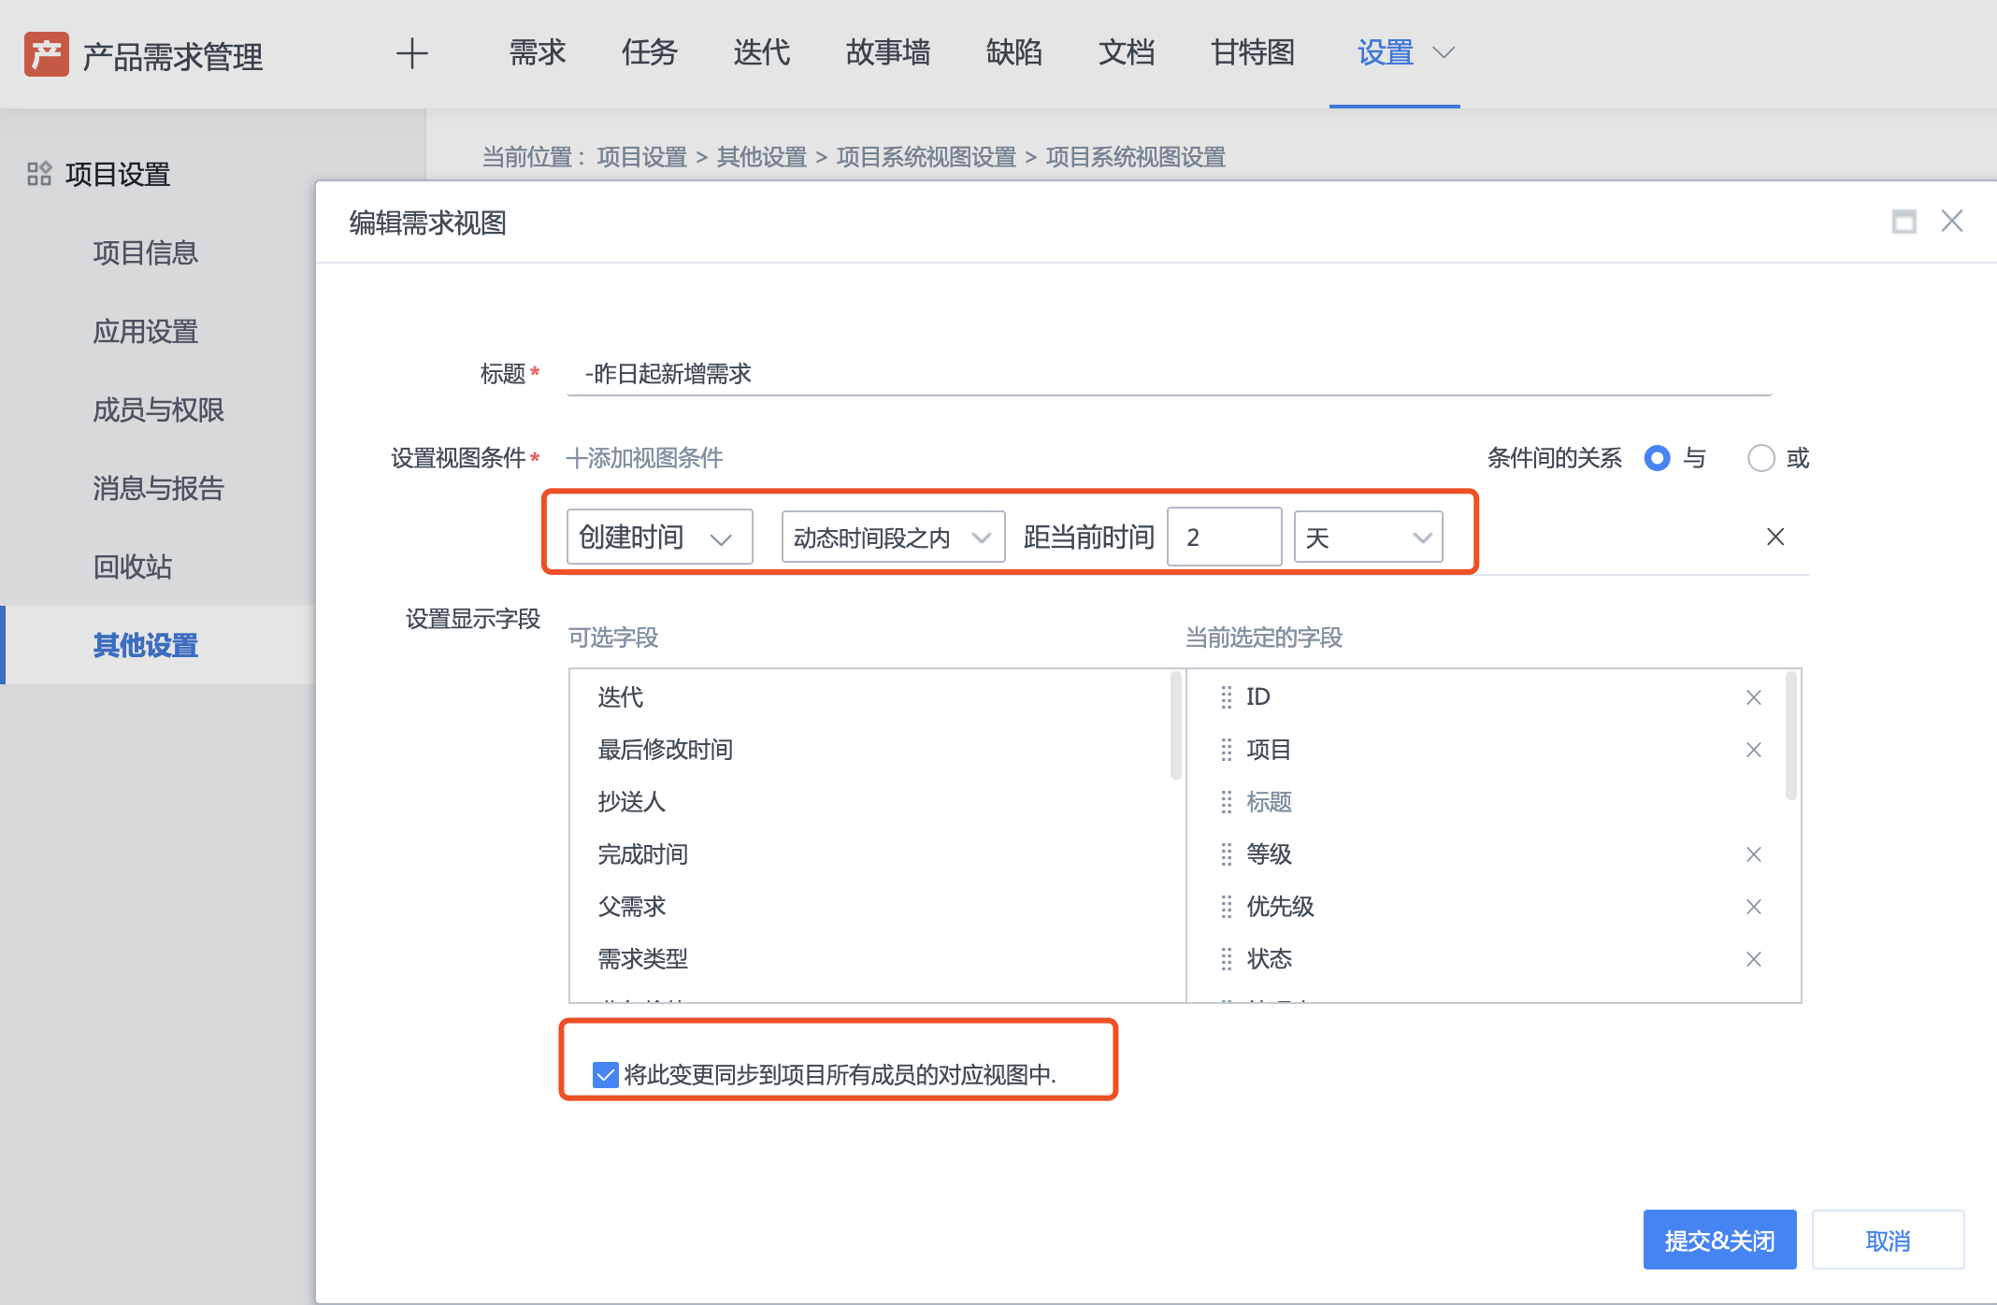Switch to the 缺陷 tab
Screen dimensions: 1997x1305
pyautogui.click(x=1014, y=53)
